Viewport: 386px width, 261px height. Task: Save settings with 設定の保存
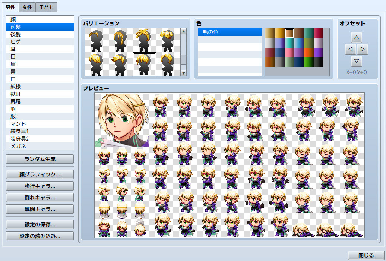pyautogui.click(x=39, y=224)
